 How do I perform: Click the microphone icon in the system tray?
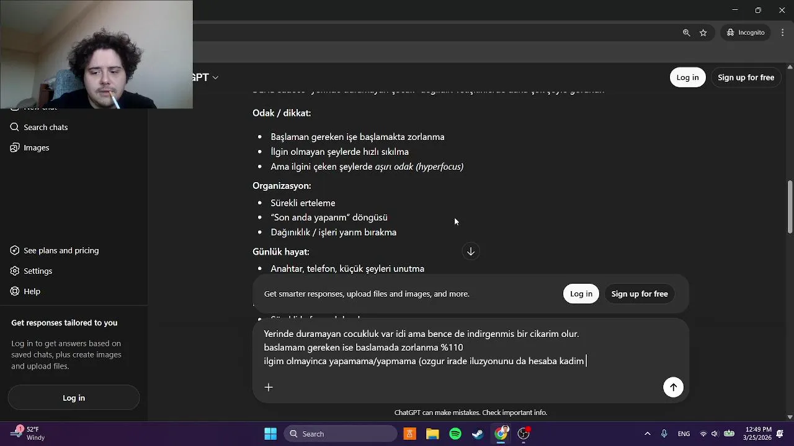664,434
